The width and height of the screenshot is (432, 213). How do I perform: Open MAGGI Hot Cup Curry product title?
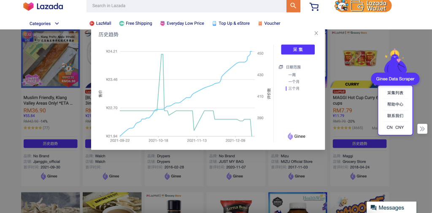[356, 100]
